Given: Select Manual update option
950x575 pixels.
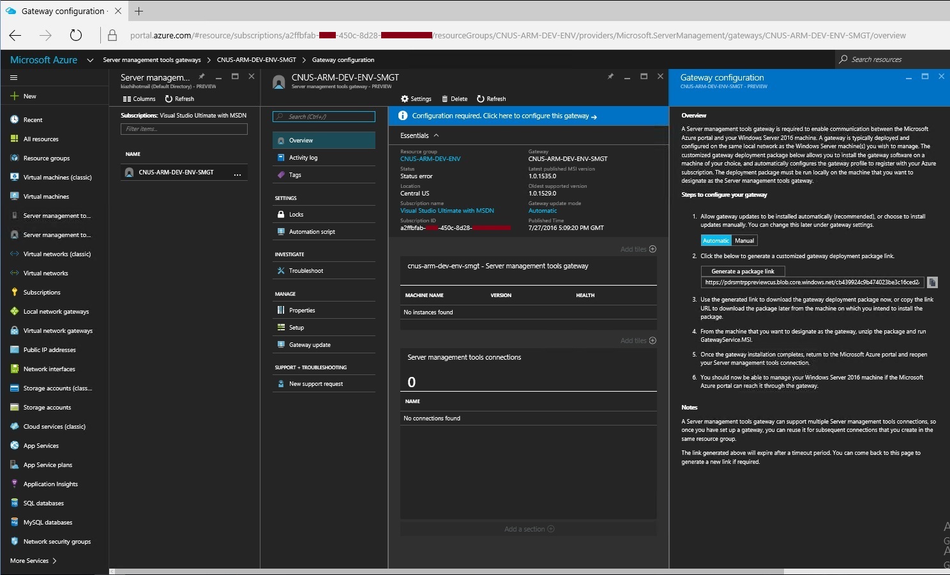Looking at the screenshot, I should 744,241.
